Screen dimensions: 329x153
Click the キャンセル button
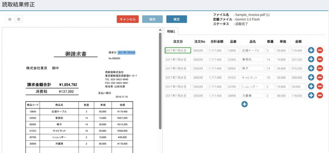click(x=128, y=19)
